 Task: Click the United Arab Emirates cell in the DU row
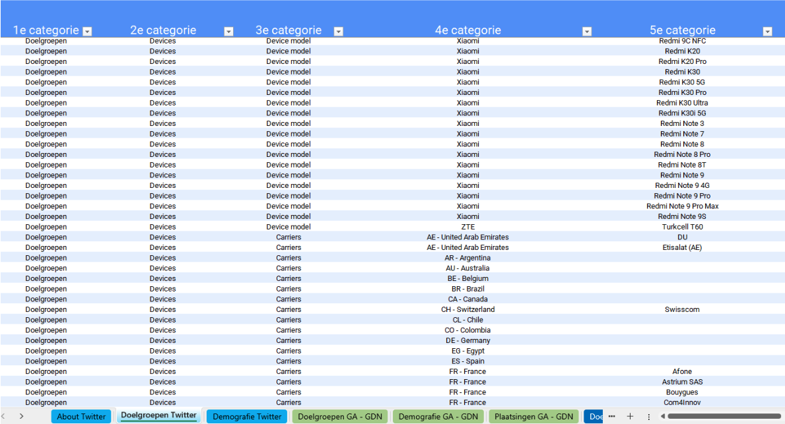[468, 237]
